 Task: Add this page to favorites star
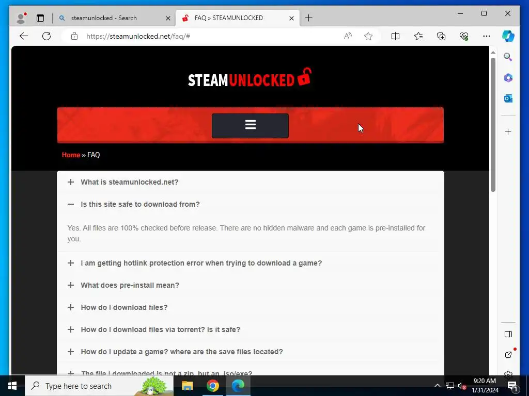(368, 36)
